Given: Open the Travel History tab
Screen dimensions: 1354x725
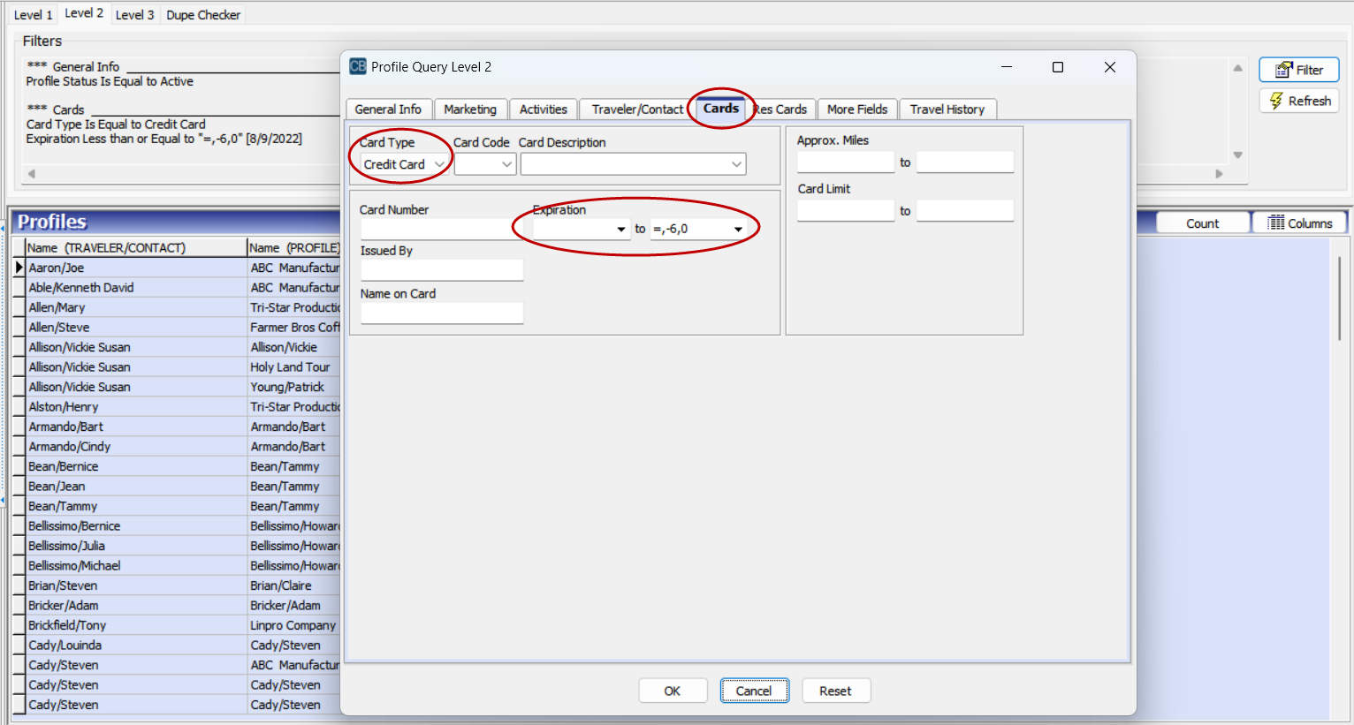Looking at the screenshot, I should 947,110.
